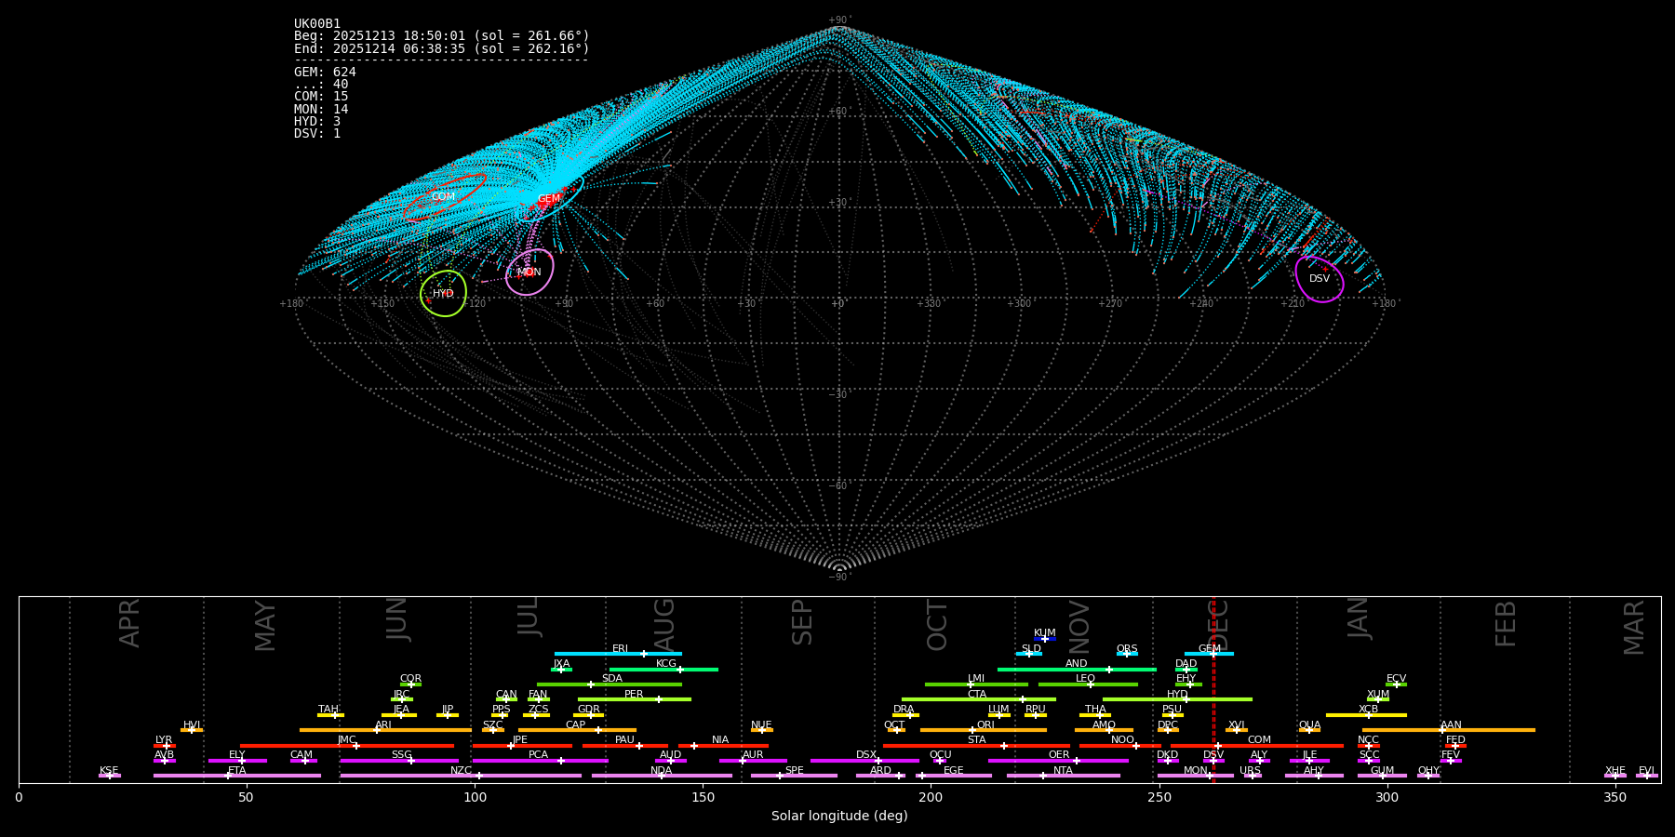Click the FEB month label on the timeline
The image size is (1675, 837).
(1505, 624)
